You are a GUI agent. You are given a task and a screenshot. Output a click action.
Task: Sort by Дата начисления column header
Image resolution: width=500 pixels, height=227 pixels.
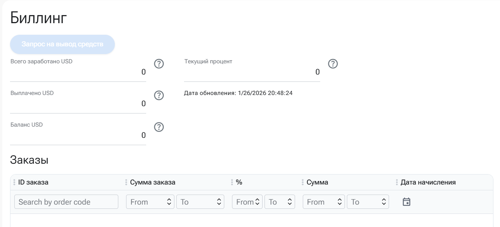pos(428,182)
